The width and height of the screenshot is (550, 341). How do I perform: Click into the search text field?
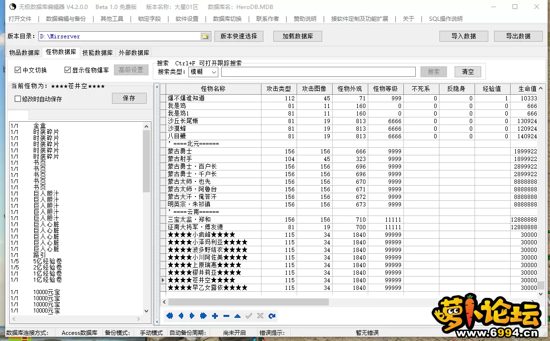(x=318, y=72)
